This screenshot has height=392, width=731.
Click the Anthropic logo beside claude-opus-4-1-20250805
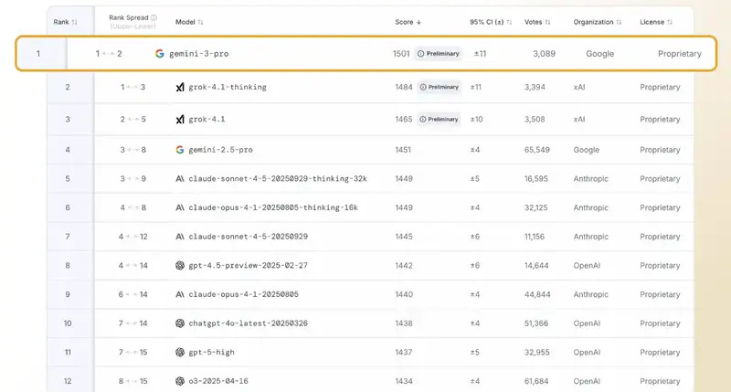coord(180,294)
